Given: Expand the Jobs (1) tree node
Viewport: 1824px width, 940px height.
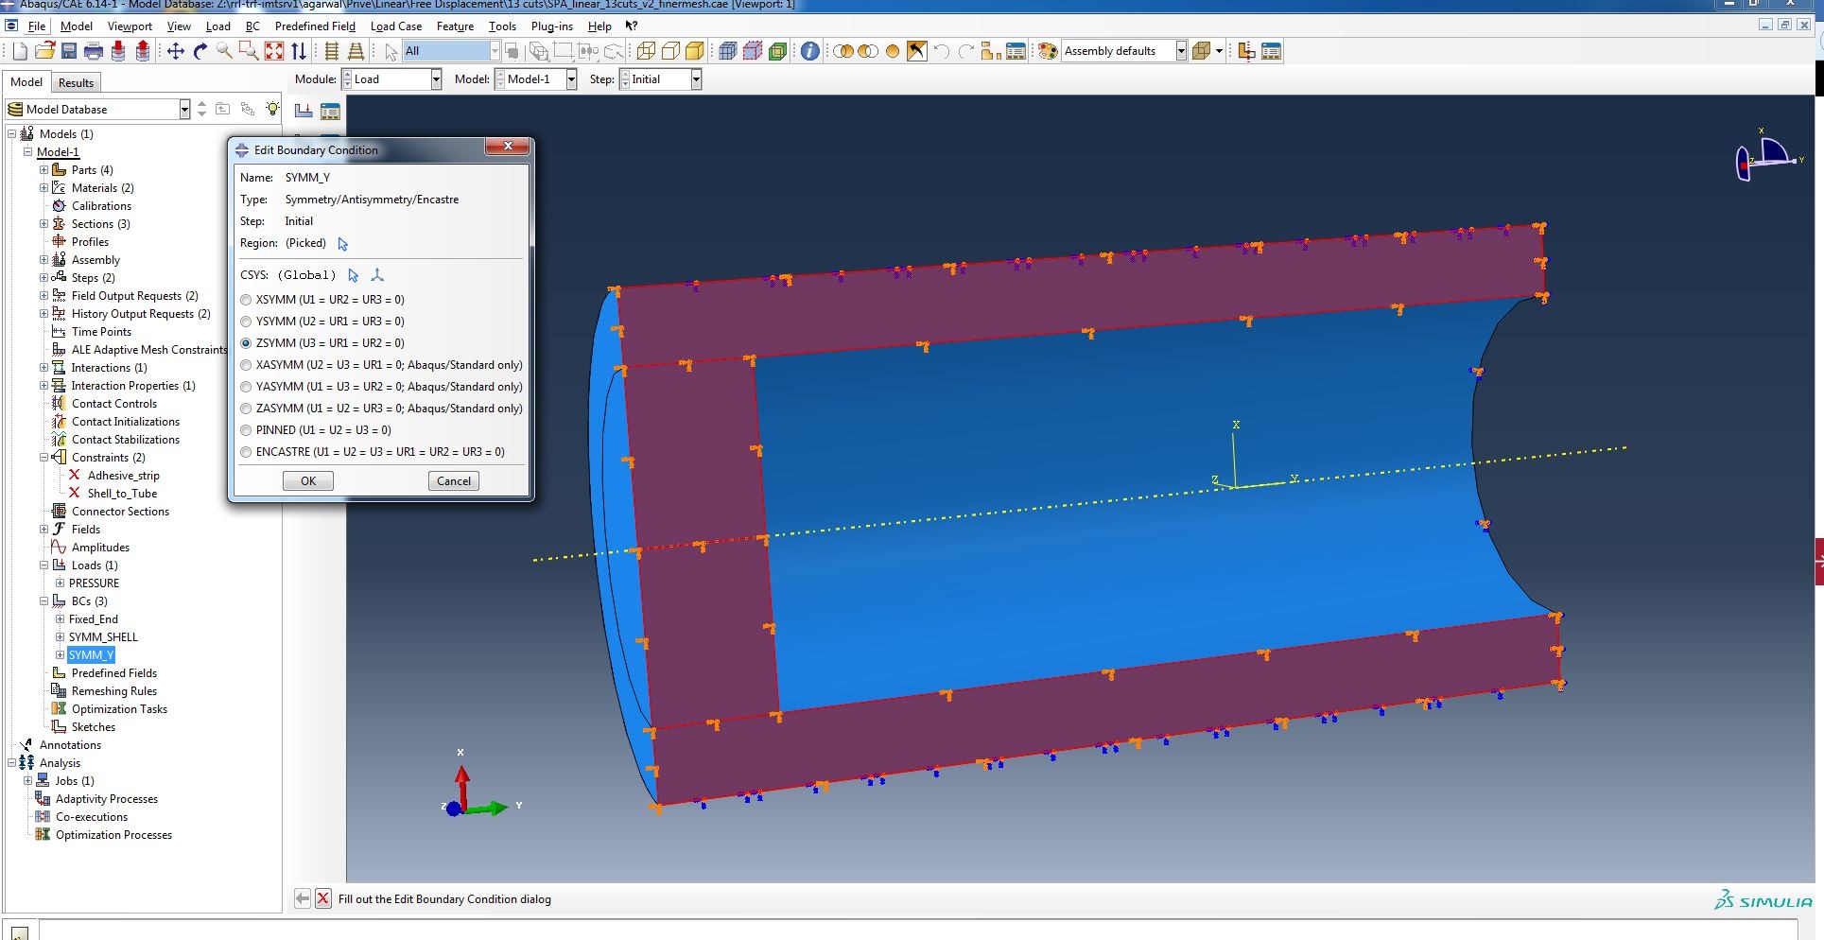Looking at the screenshot, I should [x=27, y=781].
